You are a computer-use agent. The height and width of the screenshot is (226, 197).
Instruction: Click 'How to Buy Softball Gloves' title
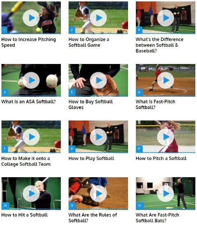[x=91, y=105]
